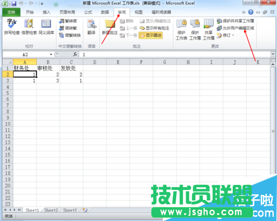Image resolution: width=277 pixels, height=221 pixels.
Task: Click 共享工作簿 share workbook icon
Action: coord(209,29)
